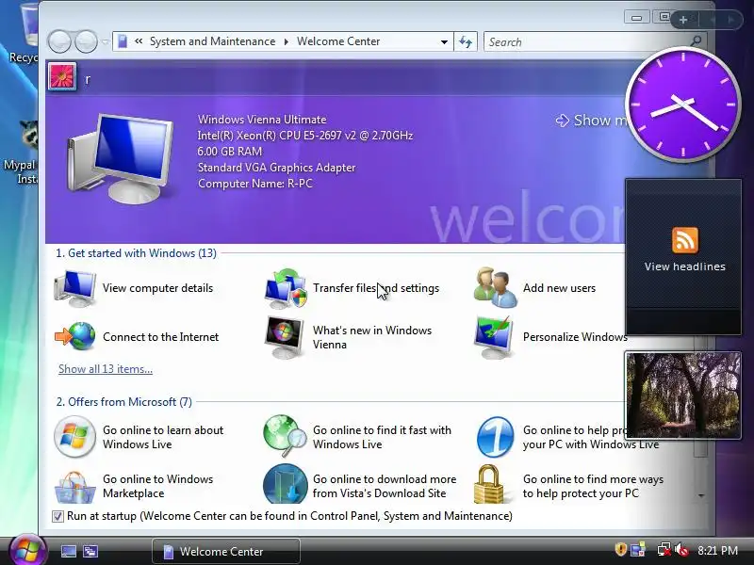Viewport: 754px width, 565px height.
Task: Click the Back navigation button
Action: coord(59,41)
